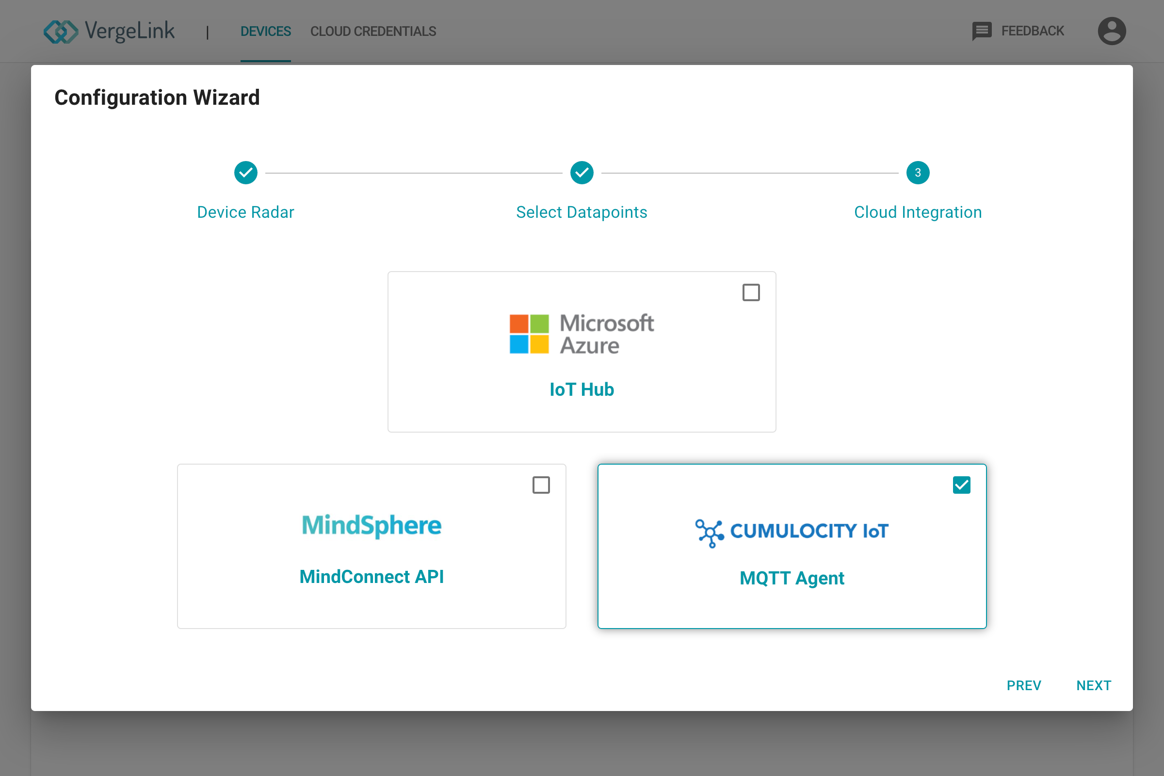Open the DEVICES tab
1164x776 pixels.
[x=266, y=31]
